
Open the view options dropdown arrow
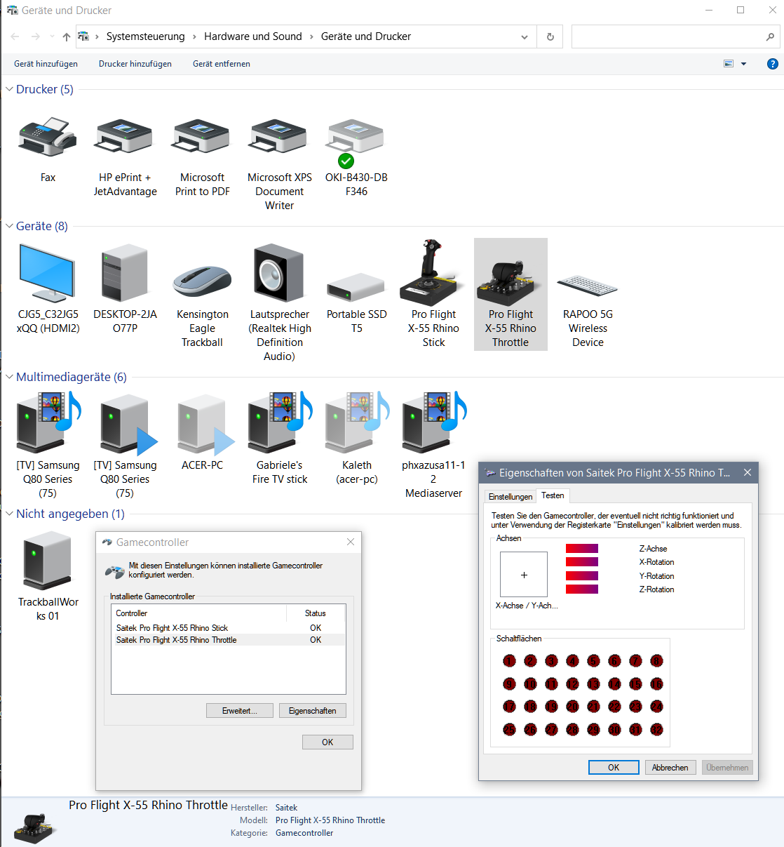point(743,64)
